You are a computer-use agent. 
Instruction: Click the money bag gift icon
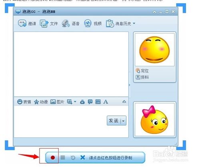[82, 102]
